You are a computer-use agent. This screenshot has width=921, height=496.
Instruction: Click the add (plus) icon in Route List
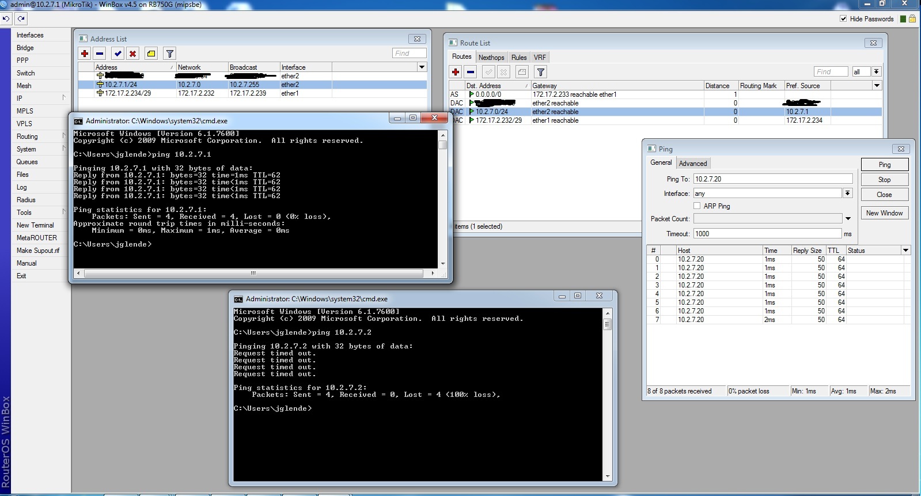click(456, 72)
